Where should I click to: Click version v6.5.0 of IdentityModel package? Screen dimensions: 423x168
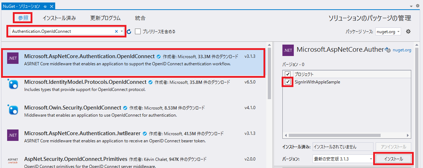coord(250,82)
